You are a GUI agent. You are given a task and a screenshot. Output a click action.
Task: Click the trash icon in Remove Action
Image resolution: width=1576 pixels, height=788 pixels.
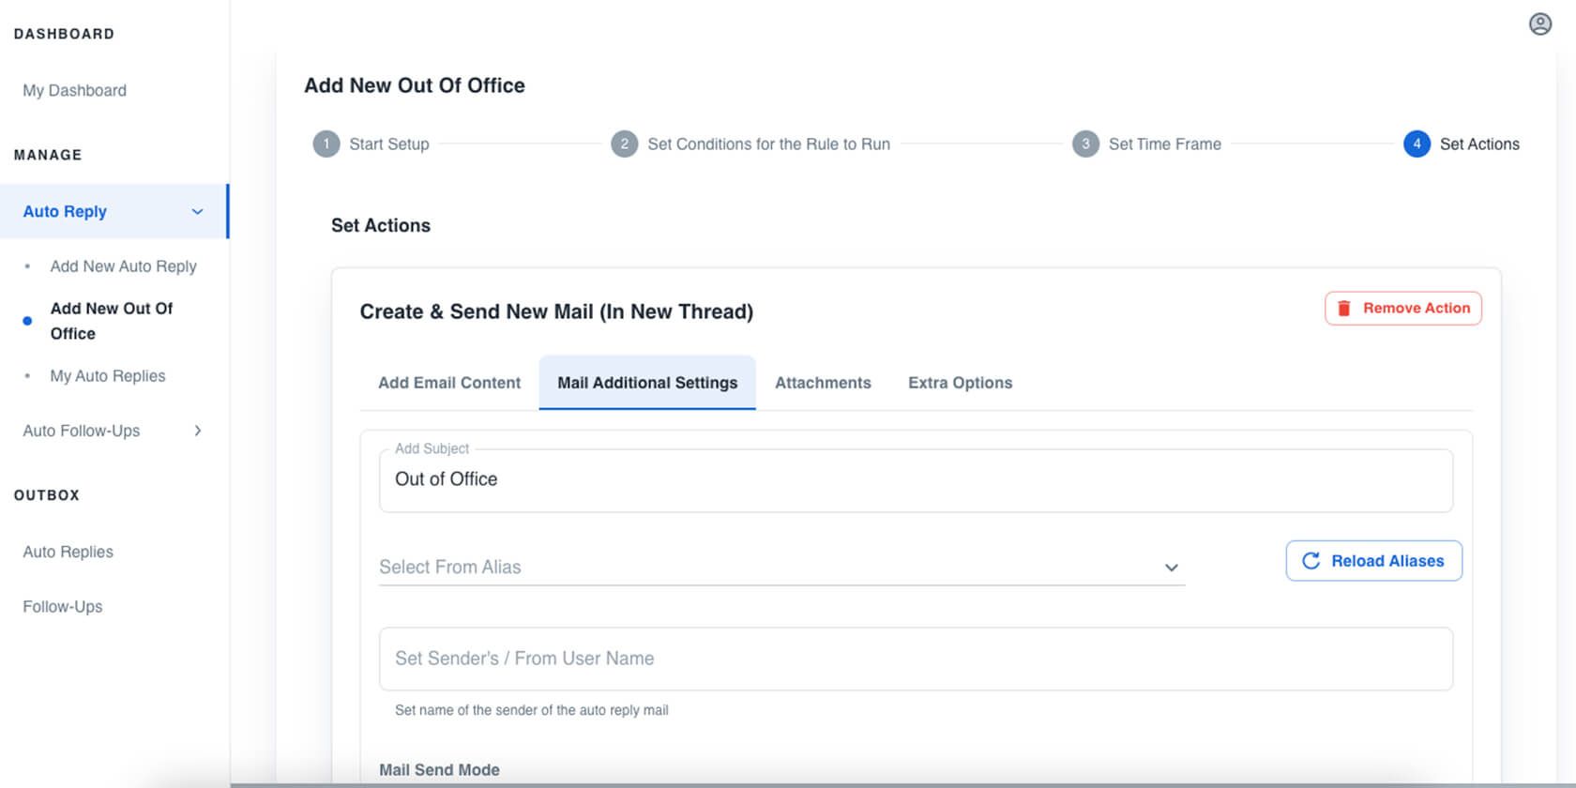coord(1343,309)
